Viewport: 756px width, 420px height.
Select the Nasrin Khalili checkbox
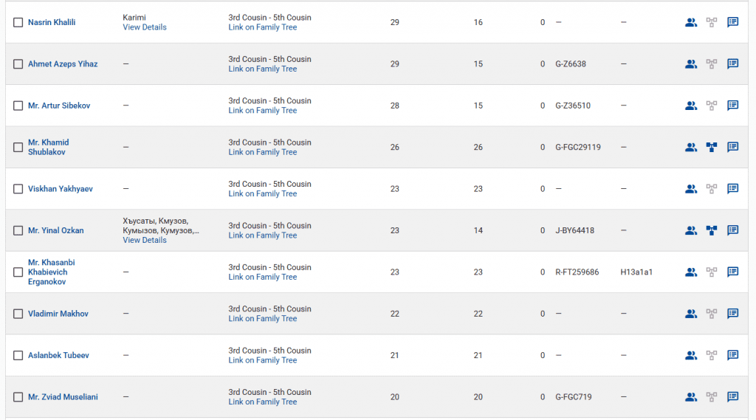[18, 22]
